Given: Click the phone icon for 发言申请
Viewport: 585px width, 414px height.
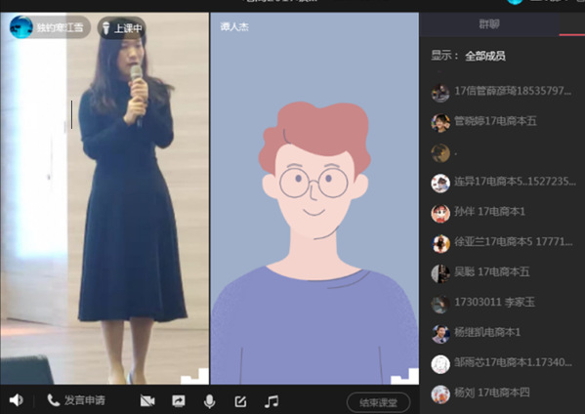Looking at the screenshot, I should coord(53,400).
